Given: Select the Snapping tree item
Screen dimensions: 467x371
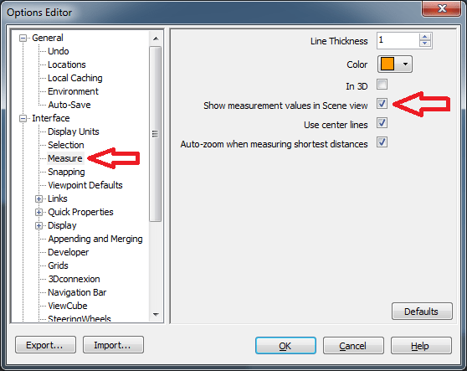Looking at the screenshot, I should point(66,172).
